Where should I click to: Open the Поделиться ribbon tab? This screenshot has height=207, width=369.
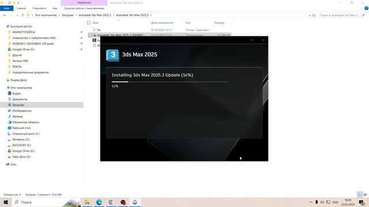[39, 8]
